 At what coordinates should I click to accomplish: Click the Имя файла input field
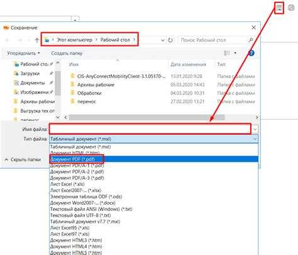click(x=150, y=129)
